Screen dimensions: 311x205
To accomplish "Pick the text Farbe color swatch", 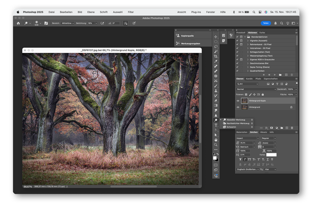I will coord(271,155).
